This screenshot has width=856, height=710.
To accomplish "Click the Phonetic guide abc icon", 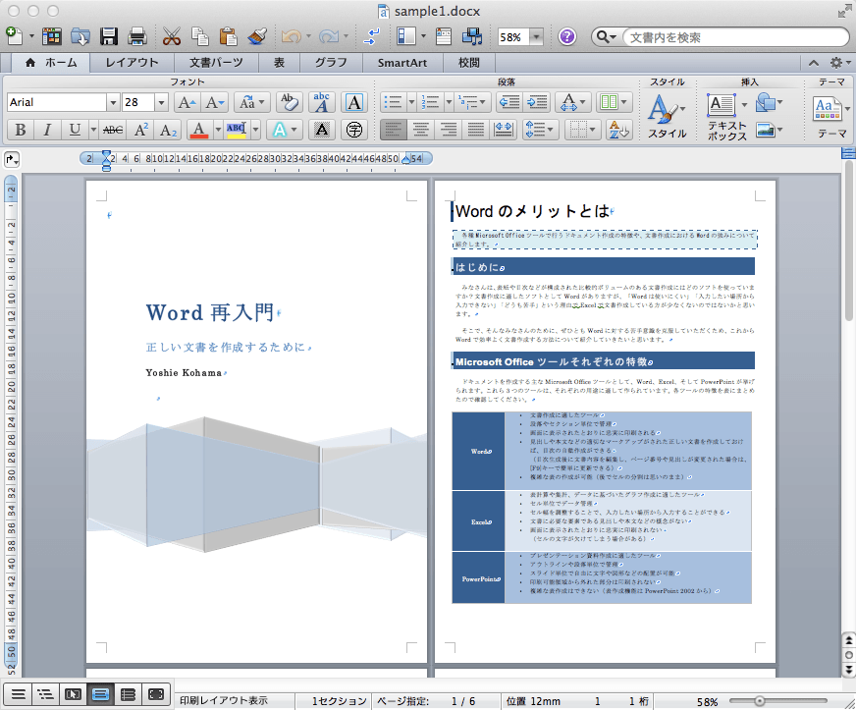I will pyautogui.click(x=322, y=102).
